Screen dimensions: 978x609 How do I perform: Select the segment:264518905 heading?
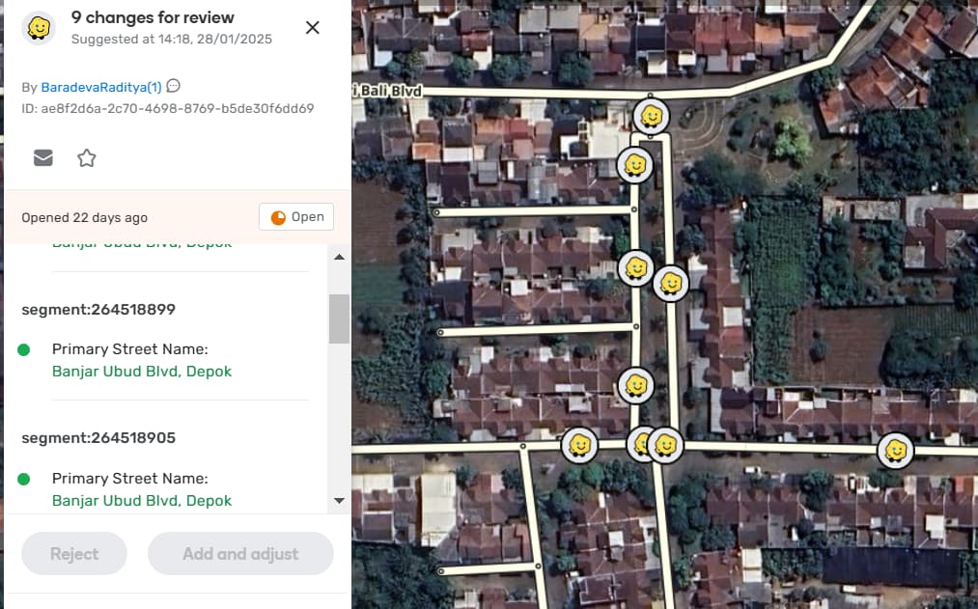click(x=98, y=438)
